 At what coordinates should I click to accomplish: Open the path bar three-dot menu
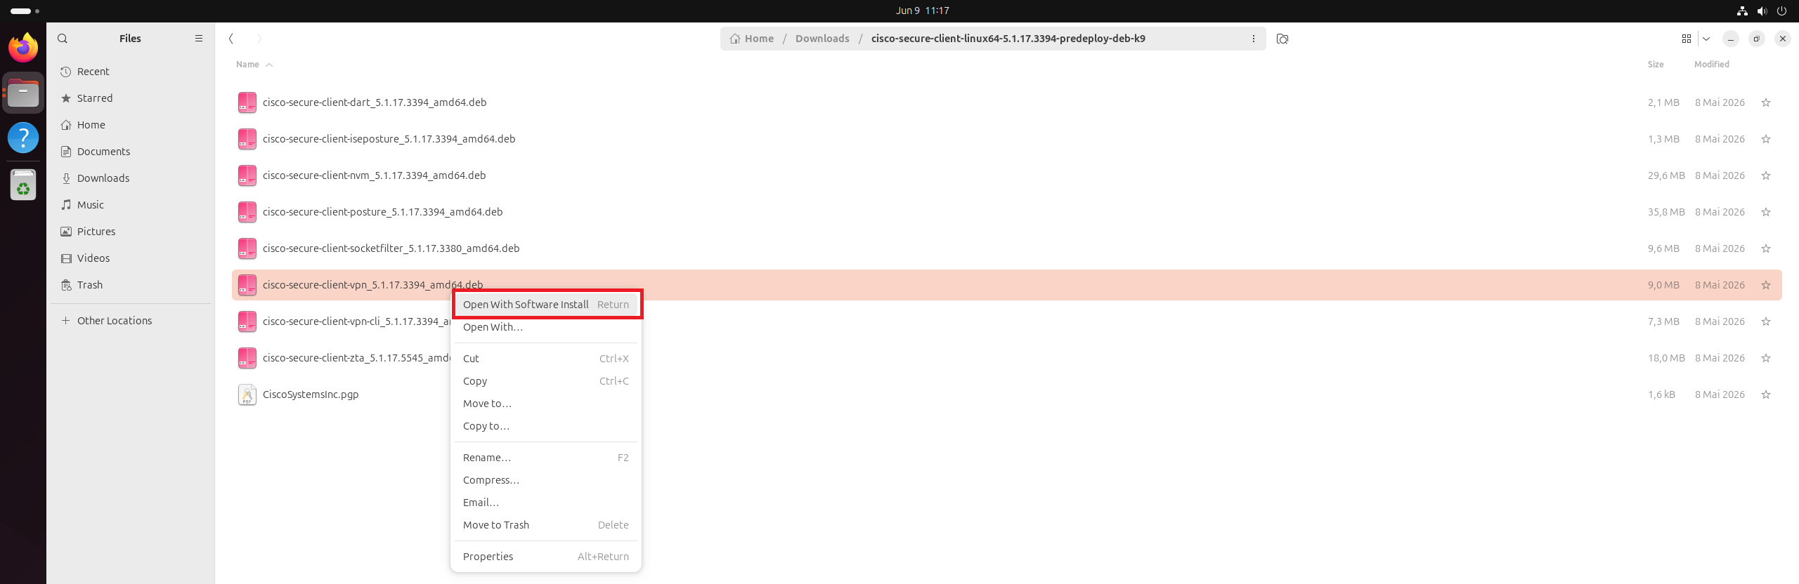(x=1253, y=39)
